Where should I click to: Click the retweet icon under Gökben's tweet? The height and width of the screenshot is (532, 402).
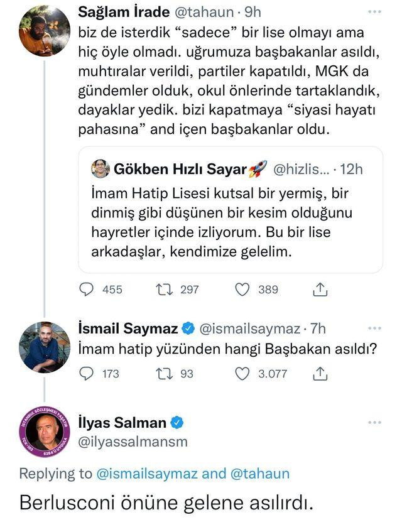163,288
